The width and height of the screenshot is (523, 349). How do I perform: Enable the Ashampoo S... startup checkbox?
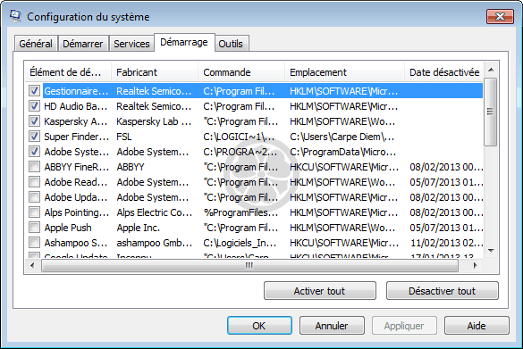34,243
